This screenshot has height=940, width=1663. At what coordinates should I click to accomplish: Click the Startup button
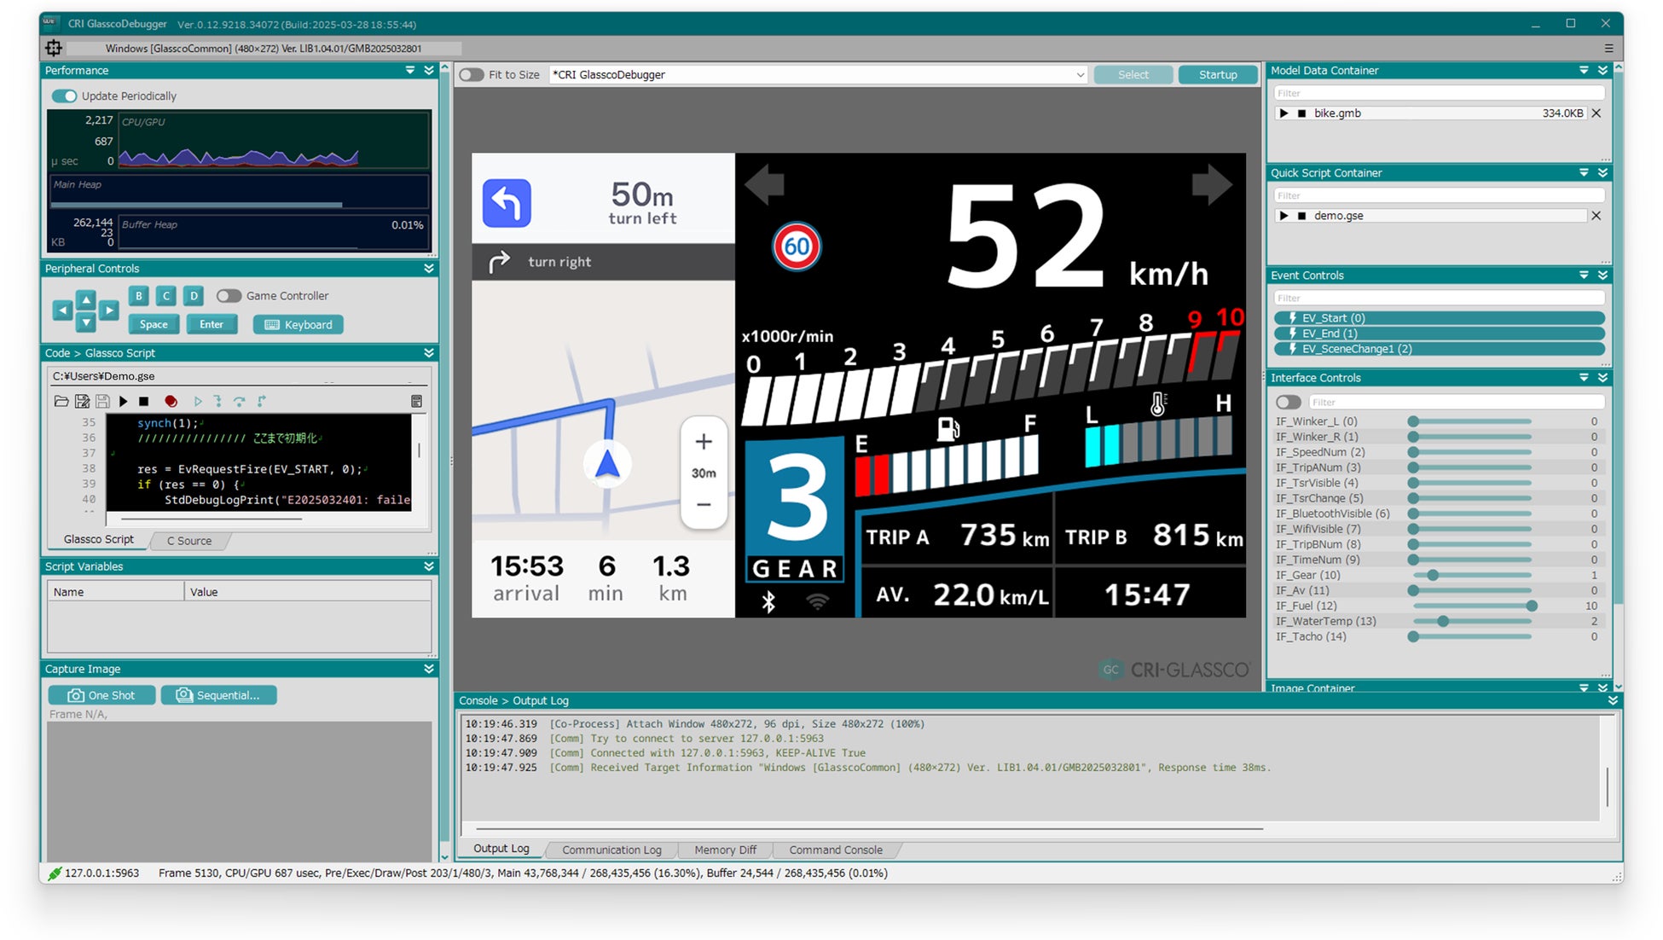[1217, 75]
